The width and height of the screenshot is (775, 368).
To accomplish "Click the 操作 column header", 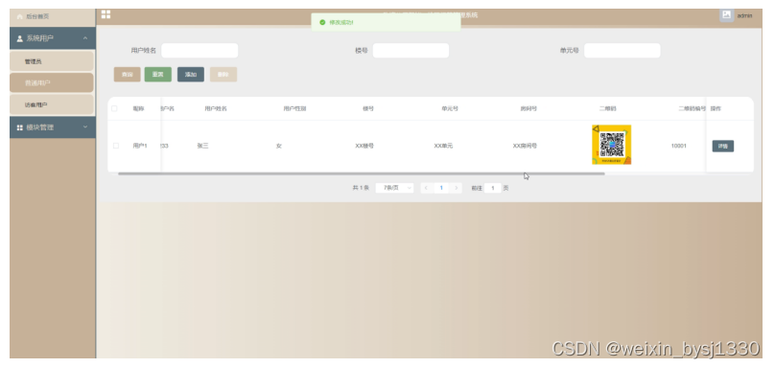I will (x=716, y=108).
